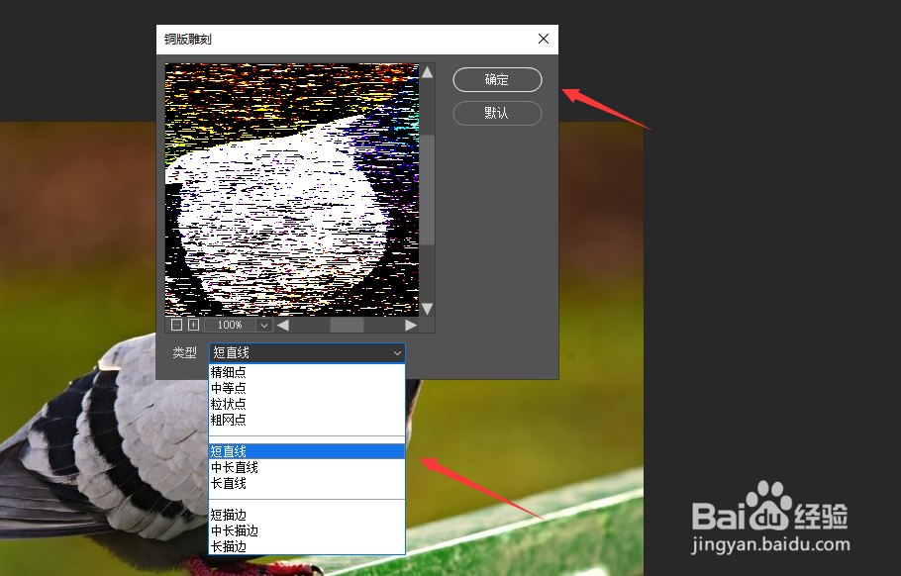The image size is (901, 576).
Task: Select 中长描边 stroke option
Action: 307,531
